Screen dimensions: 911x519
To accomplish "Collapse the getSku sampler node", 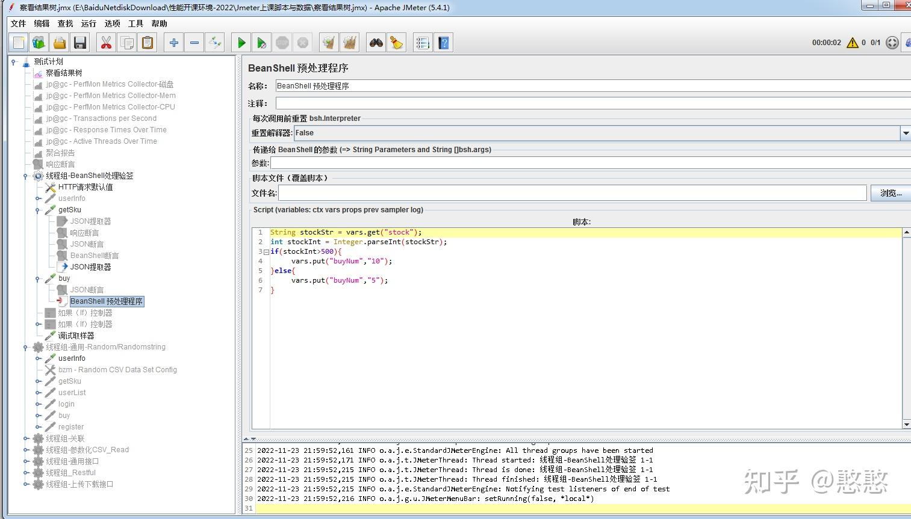I will pos(38,210).
